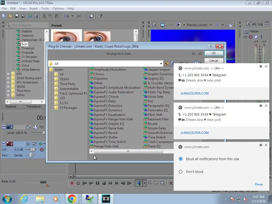Open ANA2SOFIA.COM link in first notification
Image resolution: width=272 pixels, height=204 pixels.
(194, 93)
